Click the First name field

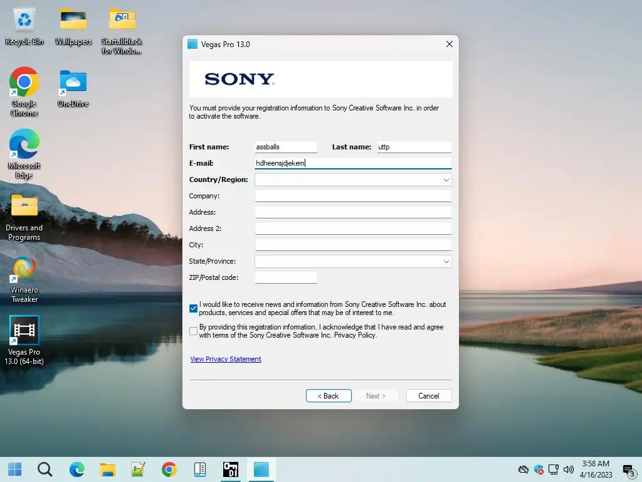coord(286,147)
